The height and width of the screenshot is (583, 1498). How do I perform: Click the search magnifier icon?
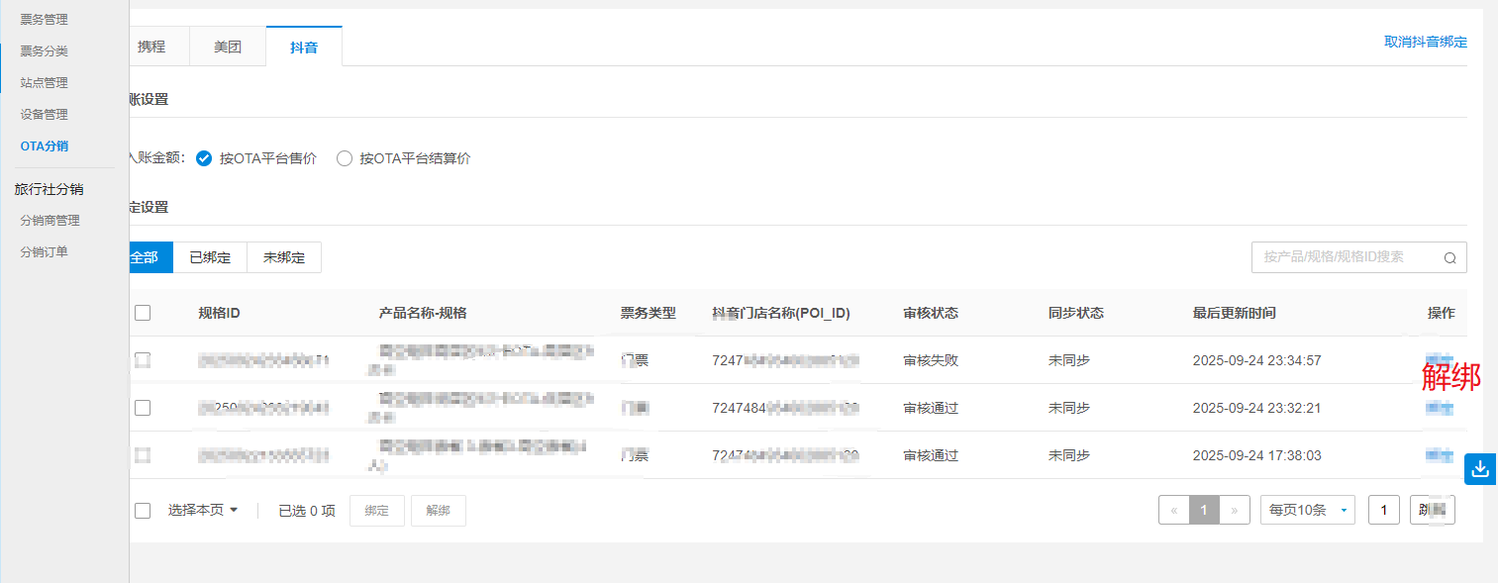1449,258
